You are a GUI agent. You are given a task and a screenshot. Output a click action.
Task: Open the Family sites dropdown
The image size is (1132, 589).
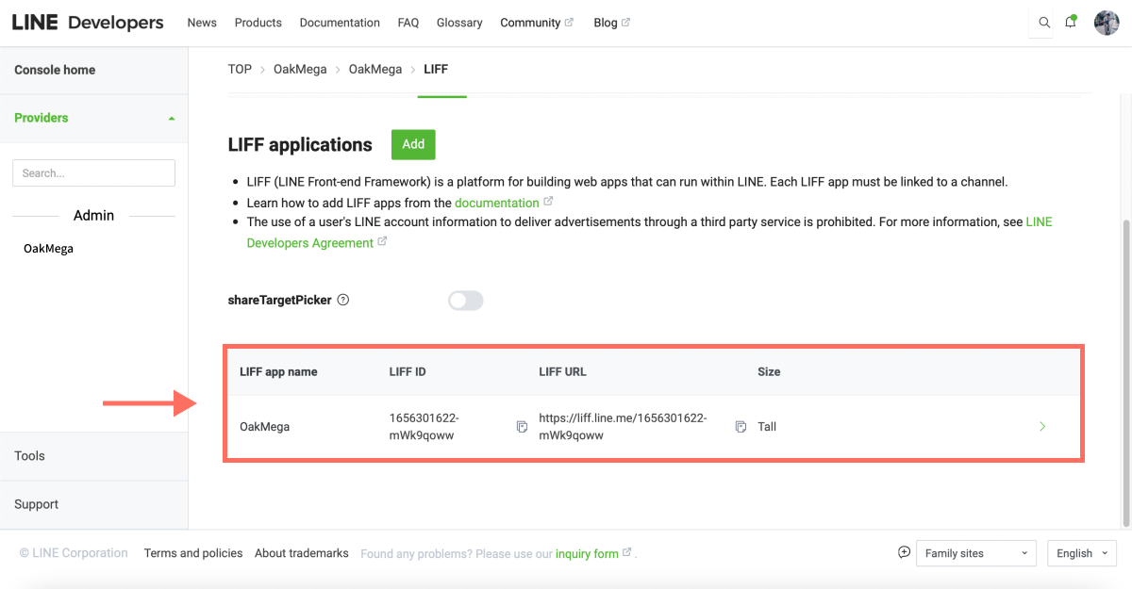(x=976, y=553)
